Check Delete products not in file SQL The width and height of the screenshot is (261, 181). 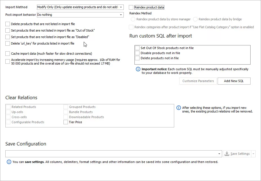[x=137, y=58]
